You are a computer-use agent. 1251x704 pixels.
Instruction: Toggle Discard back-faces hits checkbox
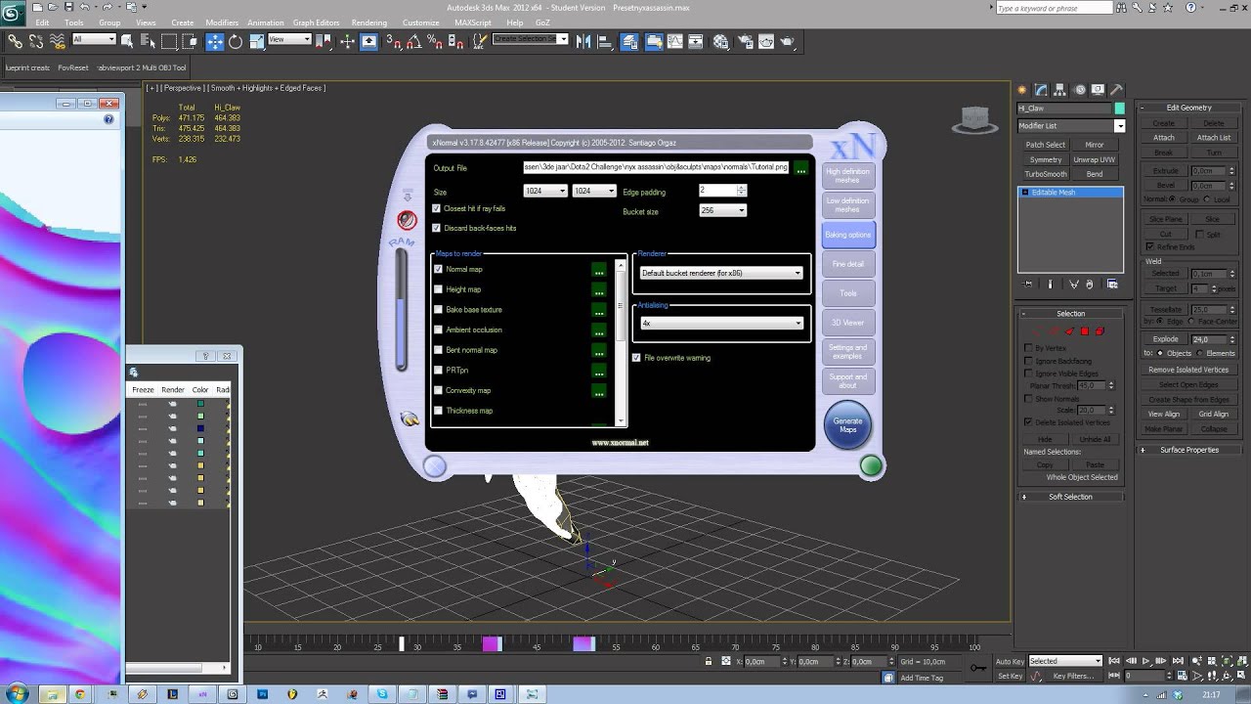click(x=437, y=228)
